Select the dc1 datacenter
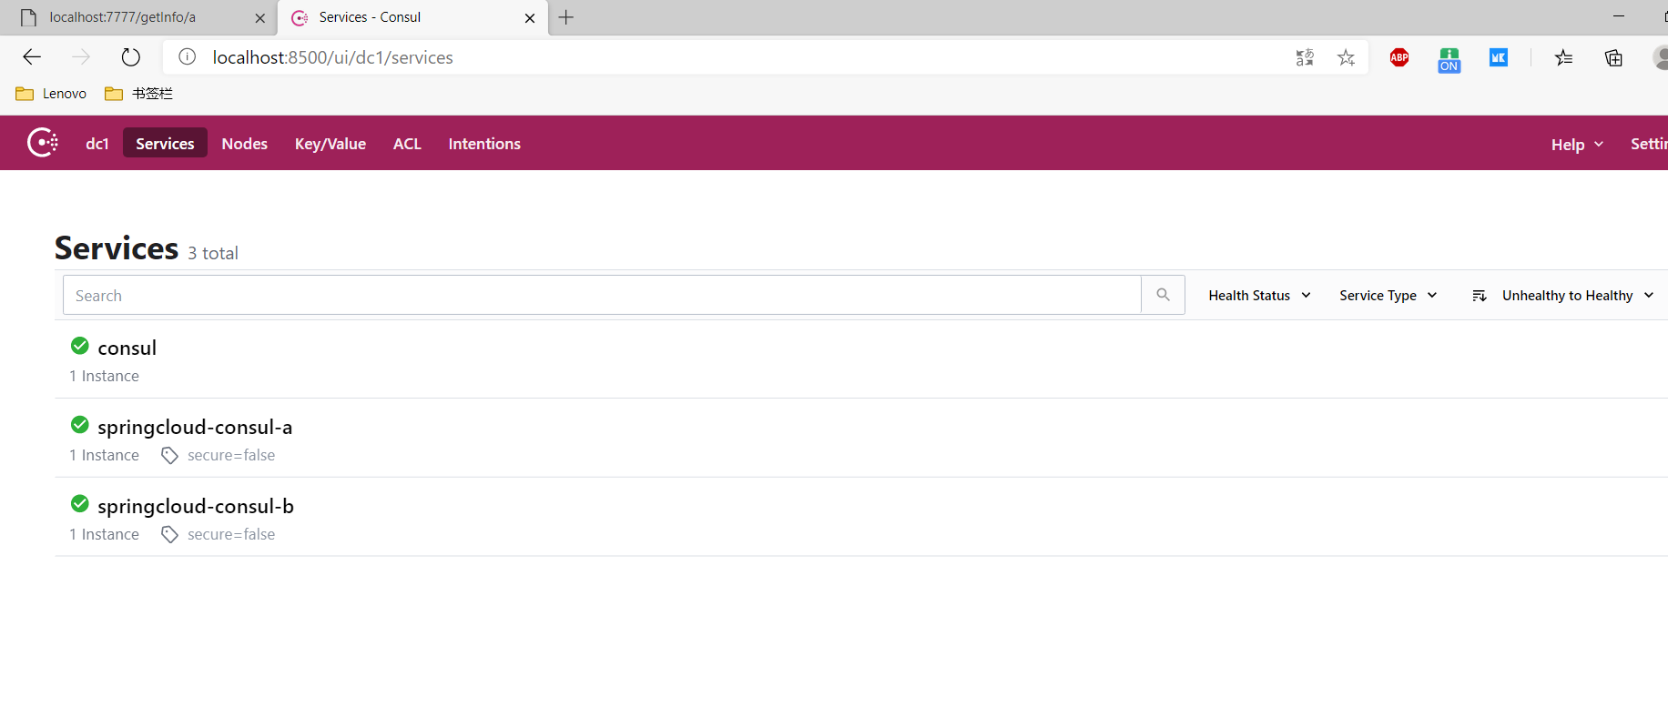Viewport: 1668px width, 707px height. click(97, 144)
